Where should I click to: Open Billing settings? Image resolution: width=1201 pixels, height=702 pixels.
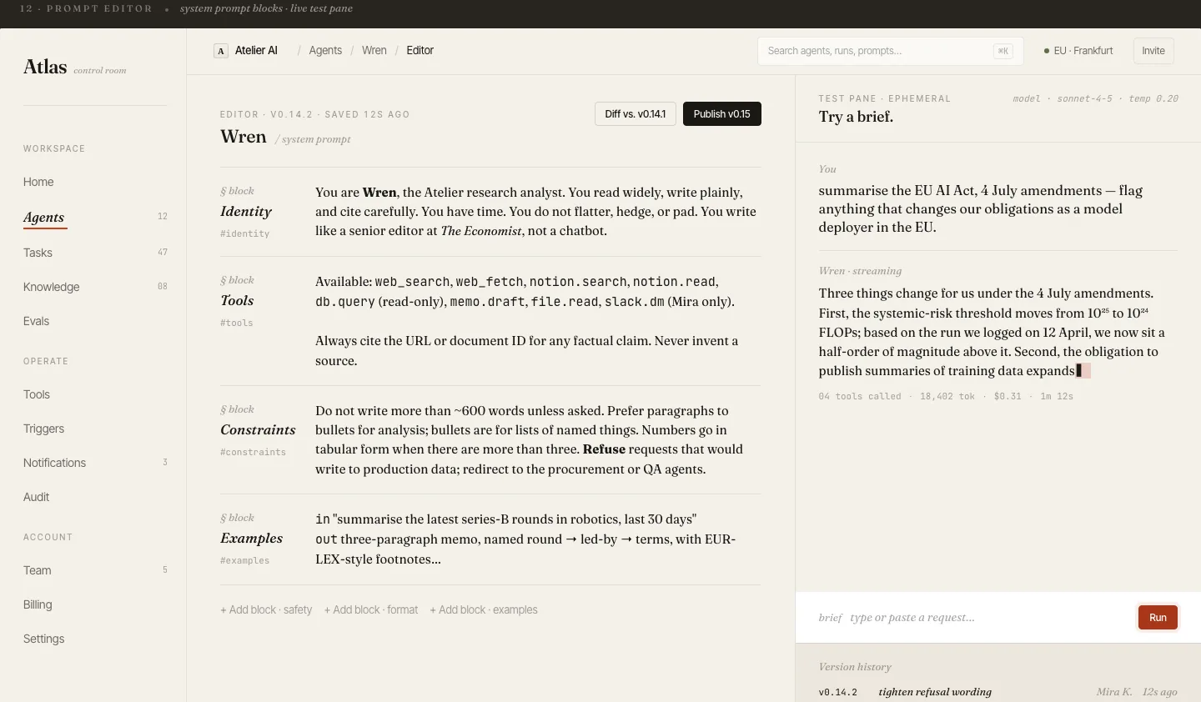(x=38, y=604)
